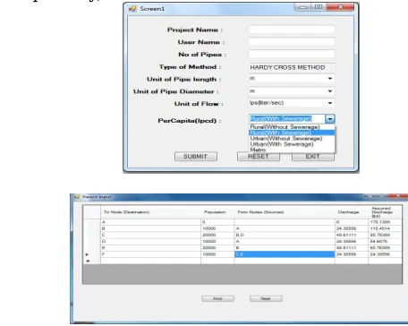
Task: Click the Find button in Parent Input
Action: [217, 298]
